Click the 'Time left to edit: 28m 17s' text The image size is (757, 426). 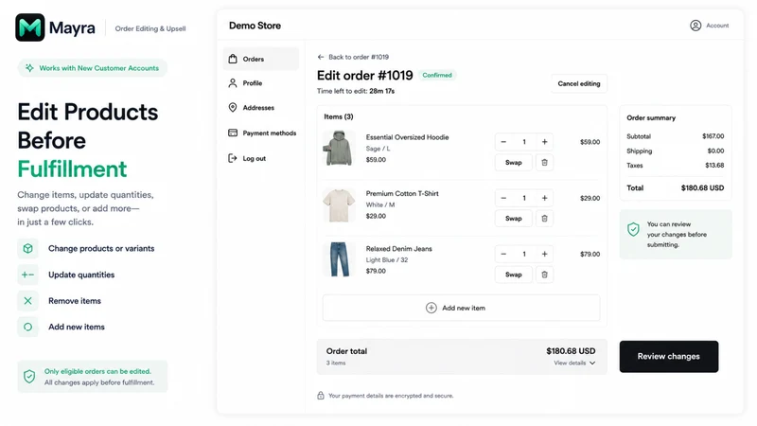pos(356,91)
